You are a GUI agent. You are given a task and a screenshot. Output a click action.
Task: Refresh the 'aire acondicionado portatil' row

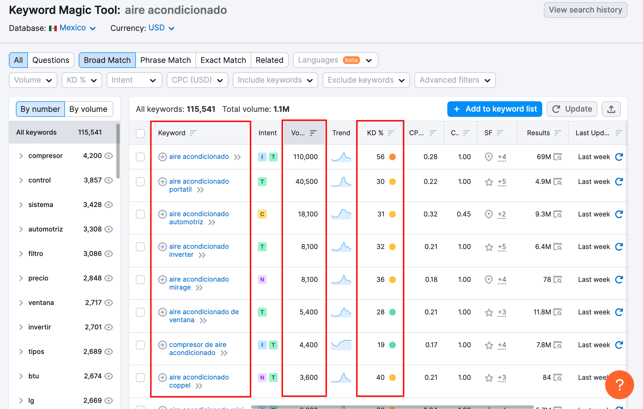[x=619, y=182]
